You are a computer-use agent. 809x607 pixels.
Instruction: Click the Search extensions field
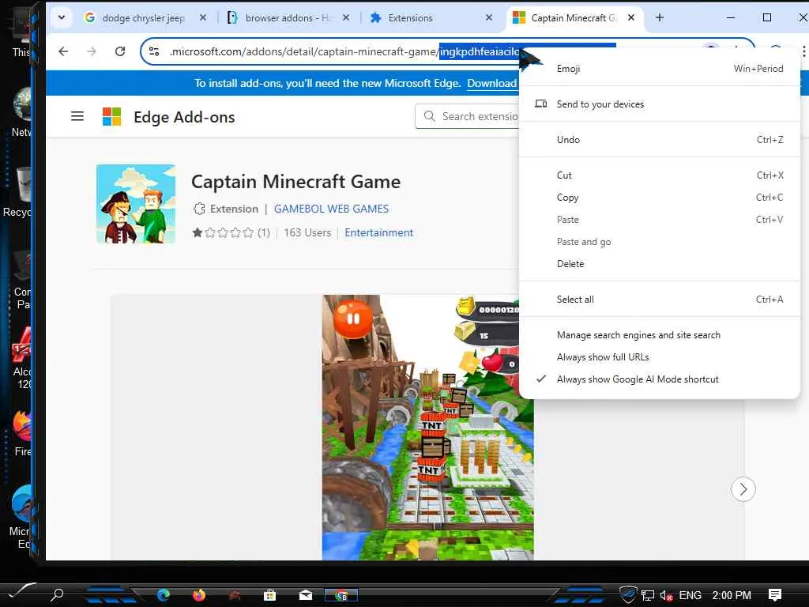tap(467, 117)
